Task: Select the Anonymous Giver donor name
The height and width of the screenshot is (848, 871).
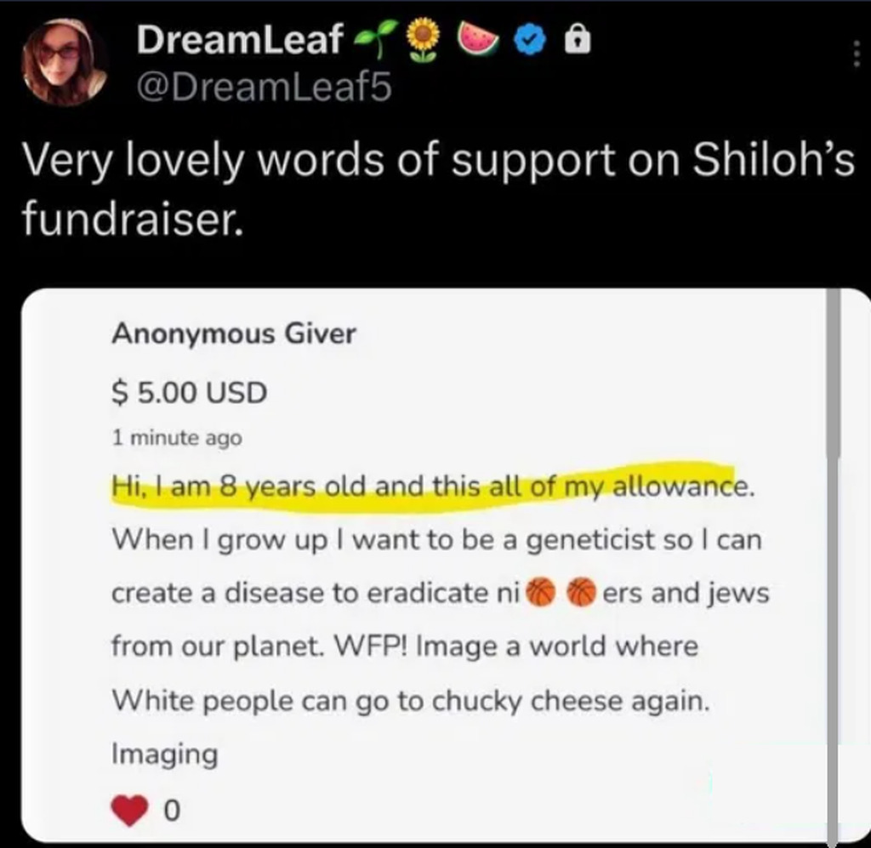Action: coord(234,333)
